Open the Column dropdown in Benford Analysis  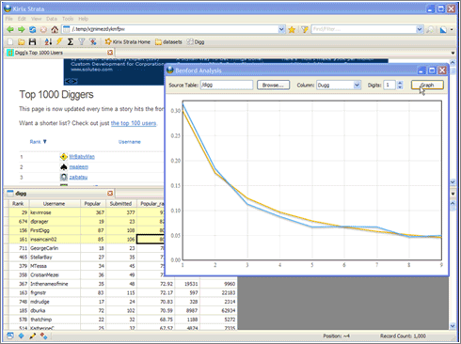(357, 85)
